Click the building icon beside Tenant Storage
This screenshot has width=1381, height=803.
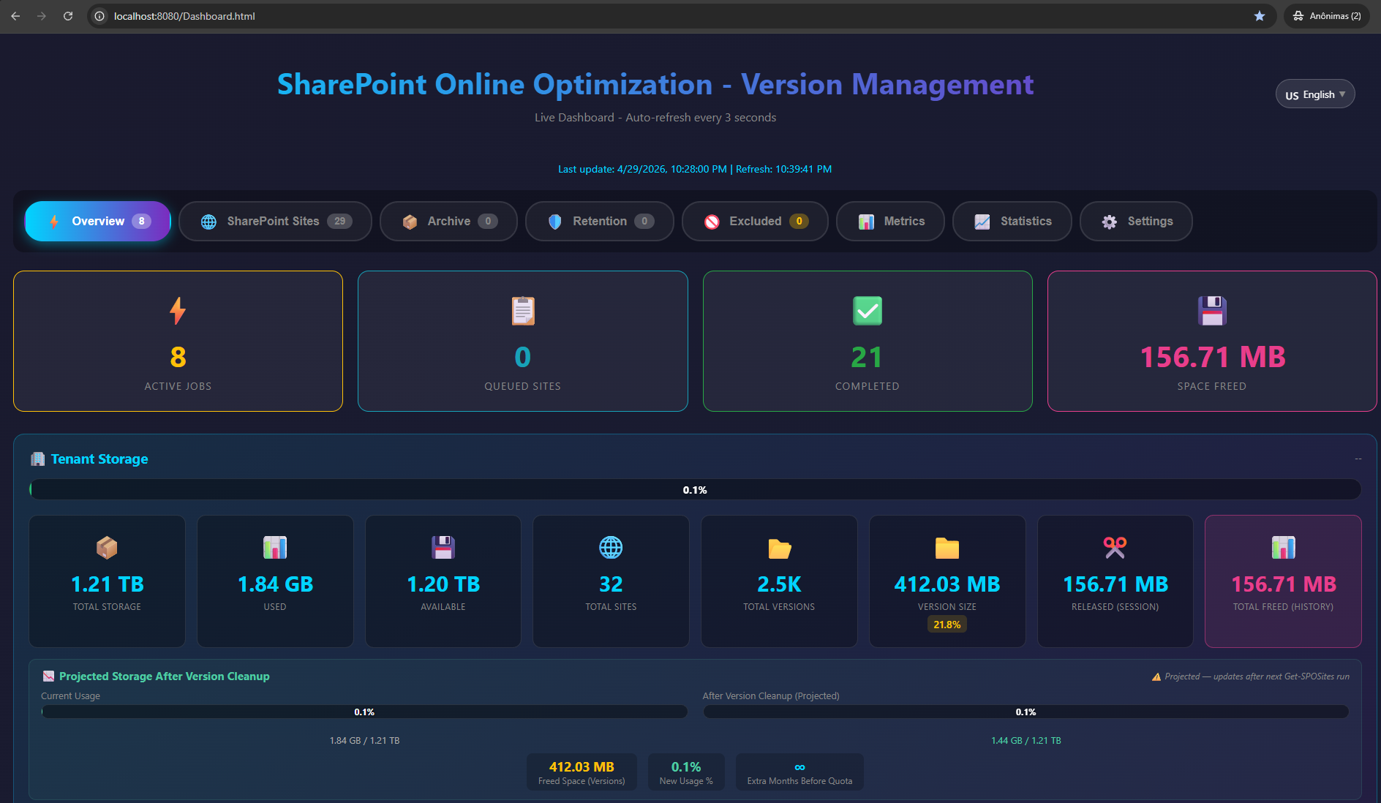coord(37,459)
